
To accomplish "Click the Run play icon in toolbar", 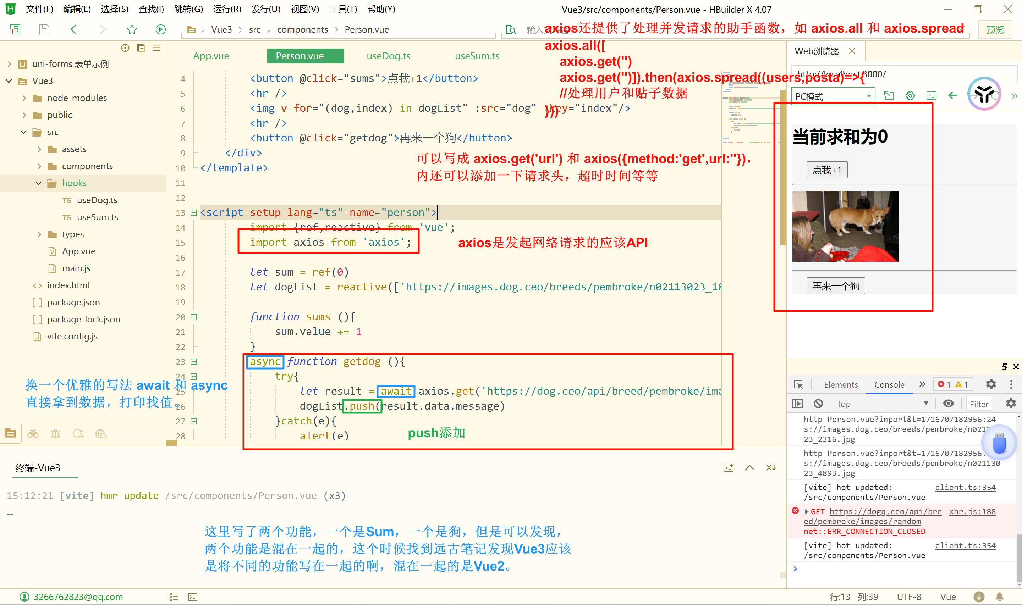I will (x=160, y=29).
